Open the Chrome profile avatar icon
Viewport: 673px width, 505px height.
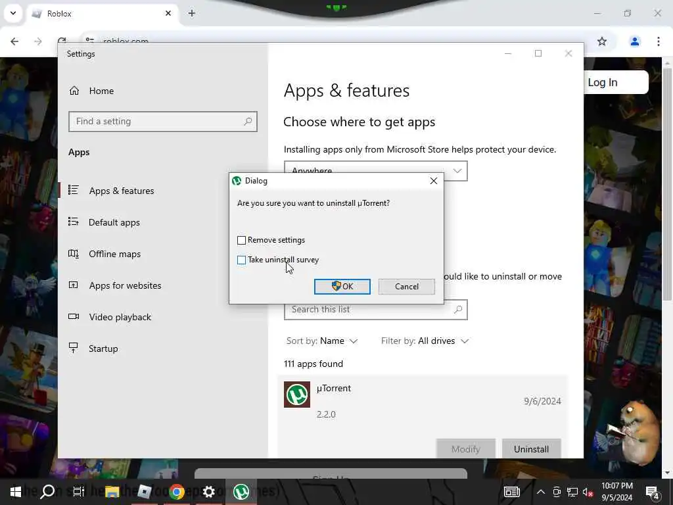[x=634, y=41]
